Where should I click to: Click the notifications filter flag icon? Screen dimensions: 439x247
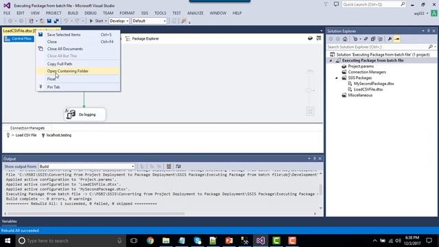[327, 4]
